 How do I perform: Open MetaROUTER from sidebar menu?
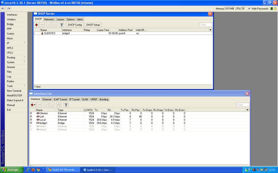tap(15, 95)
